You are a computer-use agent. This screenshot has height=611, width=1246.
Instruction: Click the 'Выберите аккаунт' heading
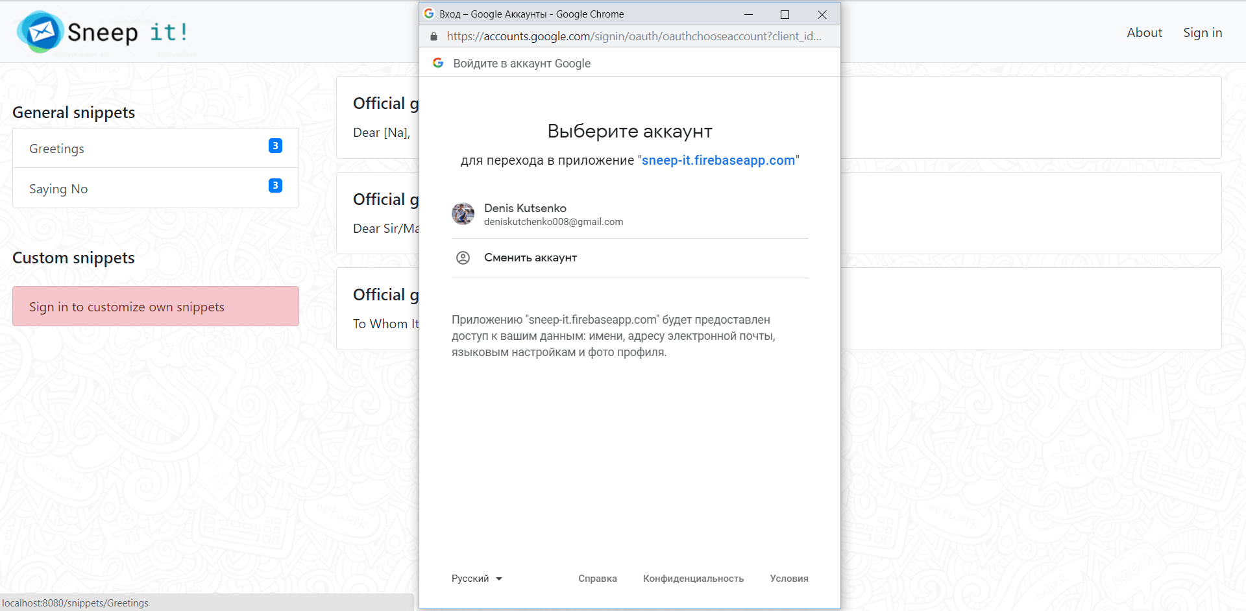pyautogui.click(x=630, y=131)
